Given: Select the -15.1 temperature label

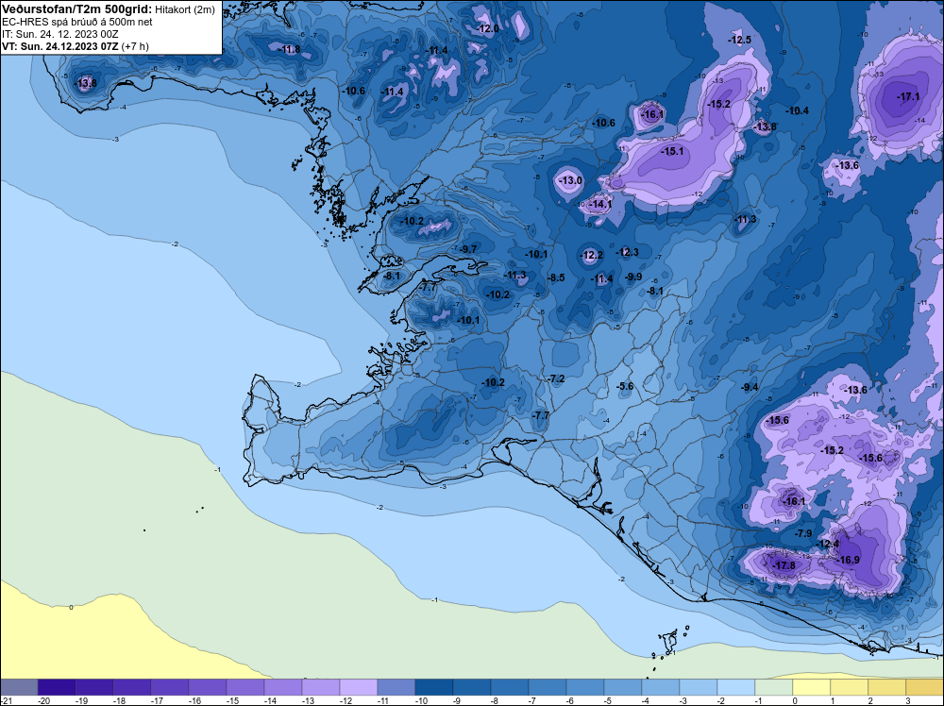Looking at the screenshot, I should pos(672,152).
